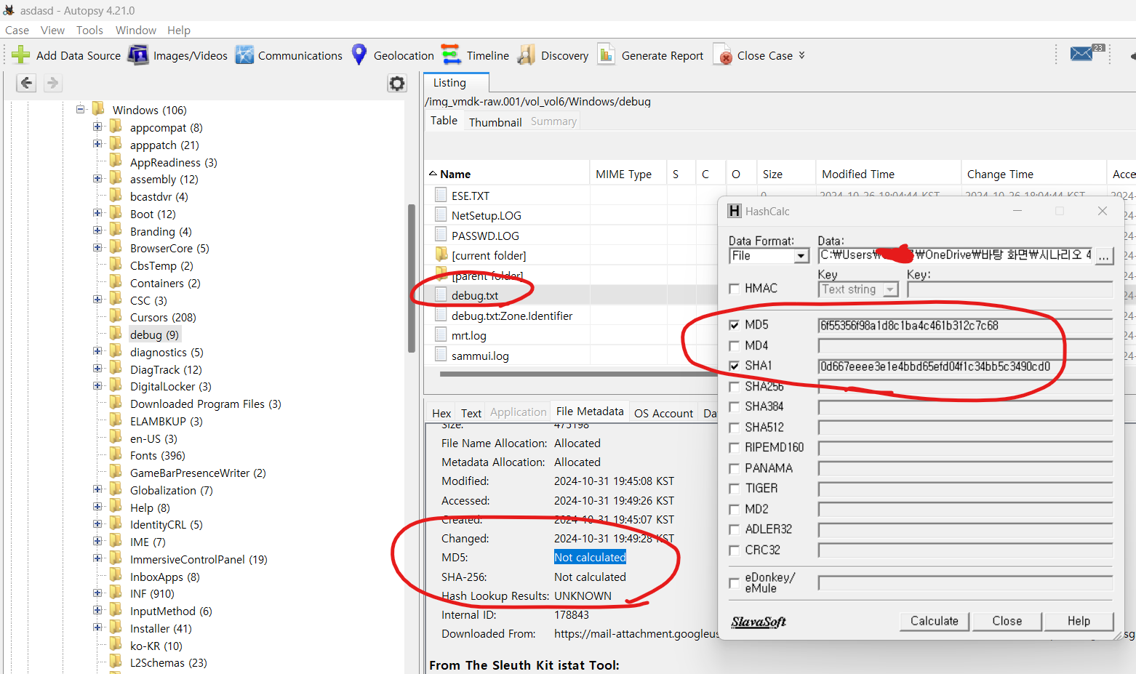Open the tree pane settings gear
Screen dimensions: 1136x674
coord(397,83)
